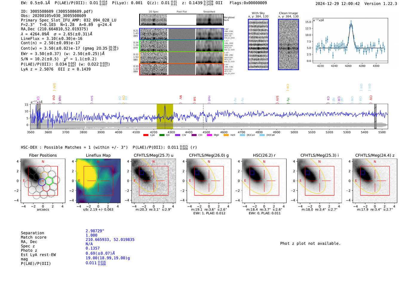Click the LineFlux = 3.10(±0.30)e-16 value

pyautogui.click(x=52, y=39)
